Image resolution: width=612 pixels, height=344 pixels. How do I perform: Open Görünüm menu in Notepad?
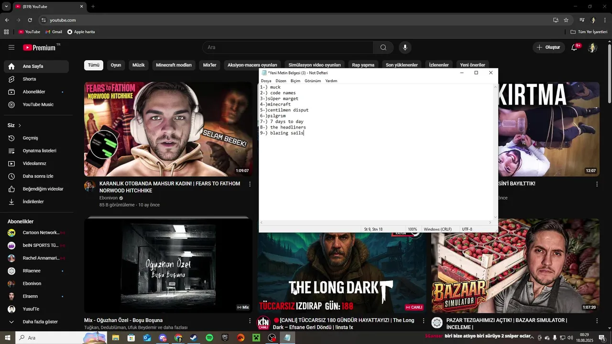[x=313, y=81]
